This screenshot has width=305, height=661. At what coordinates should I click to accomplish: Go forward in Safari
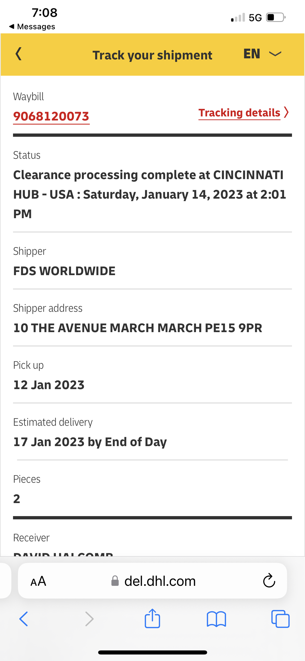89,619
